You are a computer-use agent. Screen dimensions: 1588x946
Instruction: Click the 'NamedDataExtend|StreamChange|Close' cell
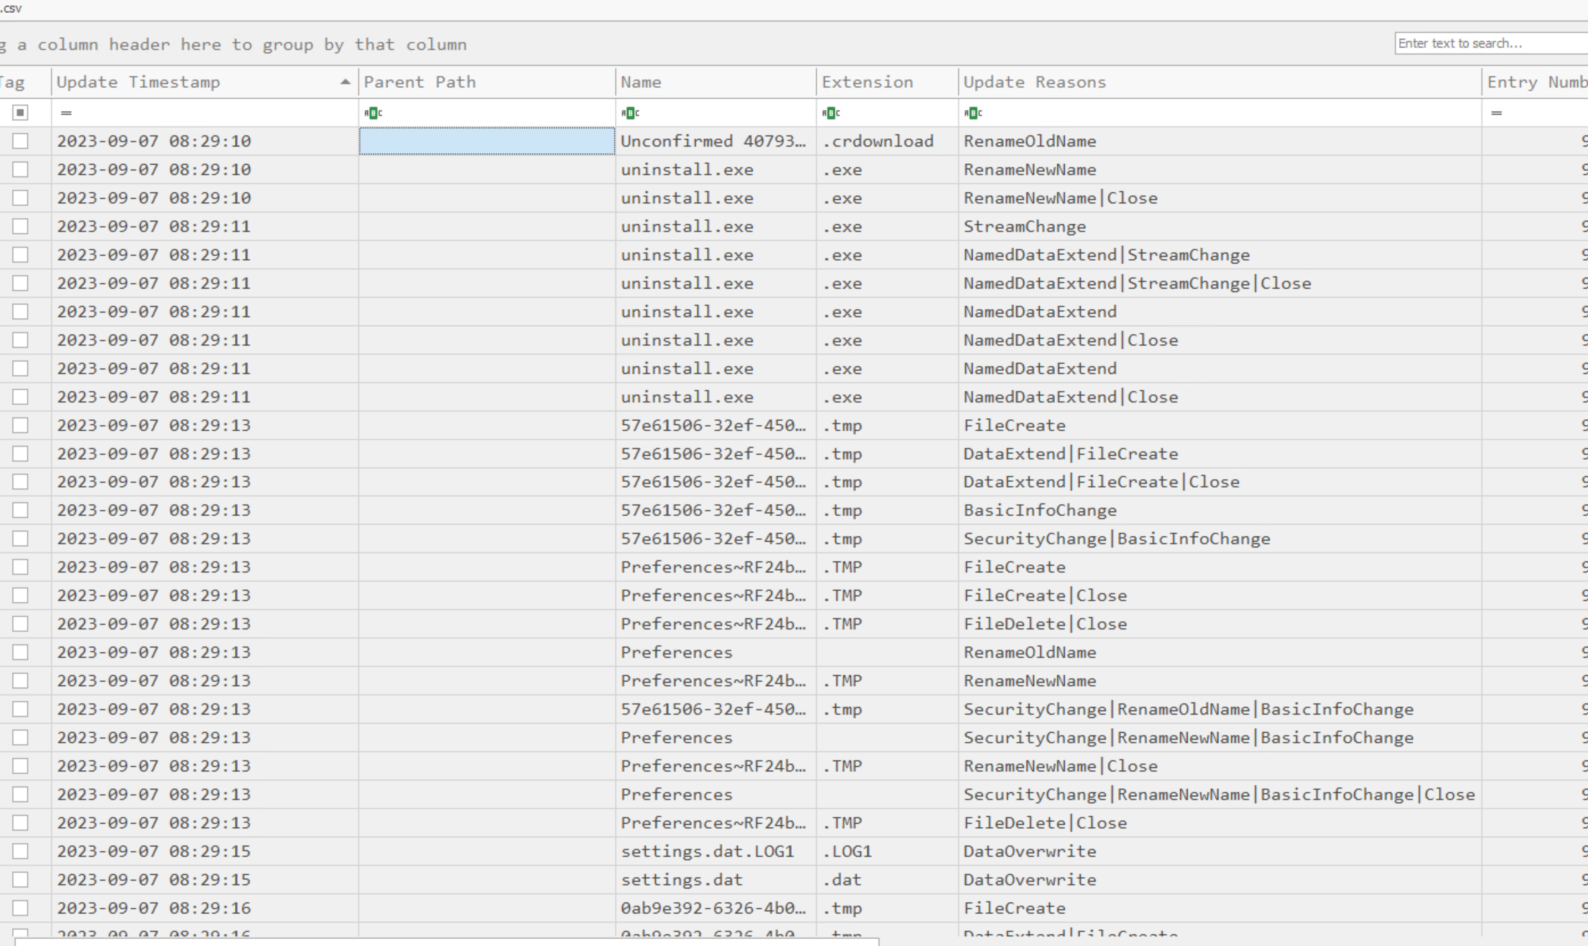coord(1219,283)
